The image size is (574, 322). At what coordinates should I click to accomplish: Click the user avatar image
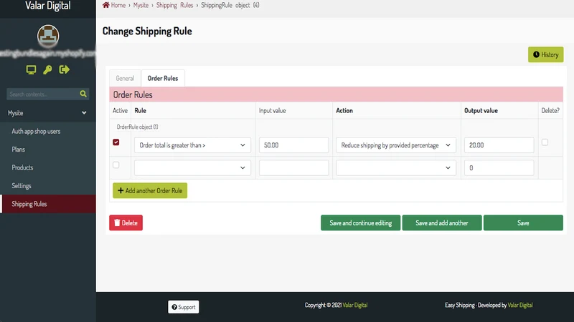tap(48, 36)
